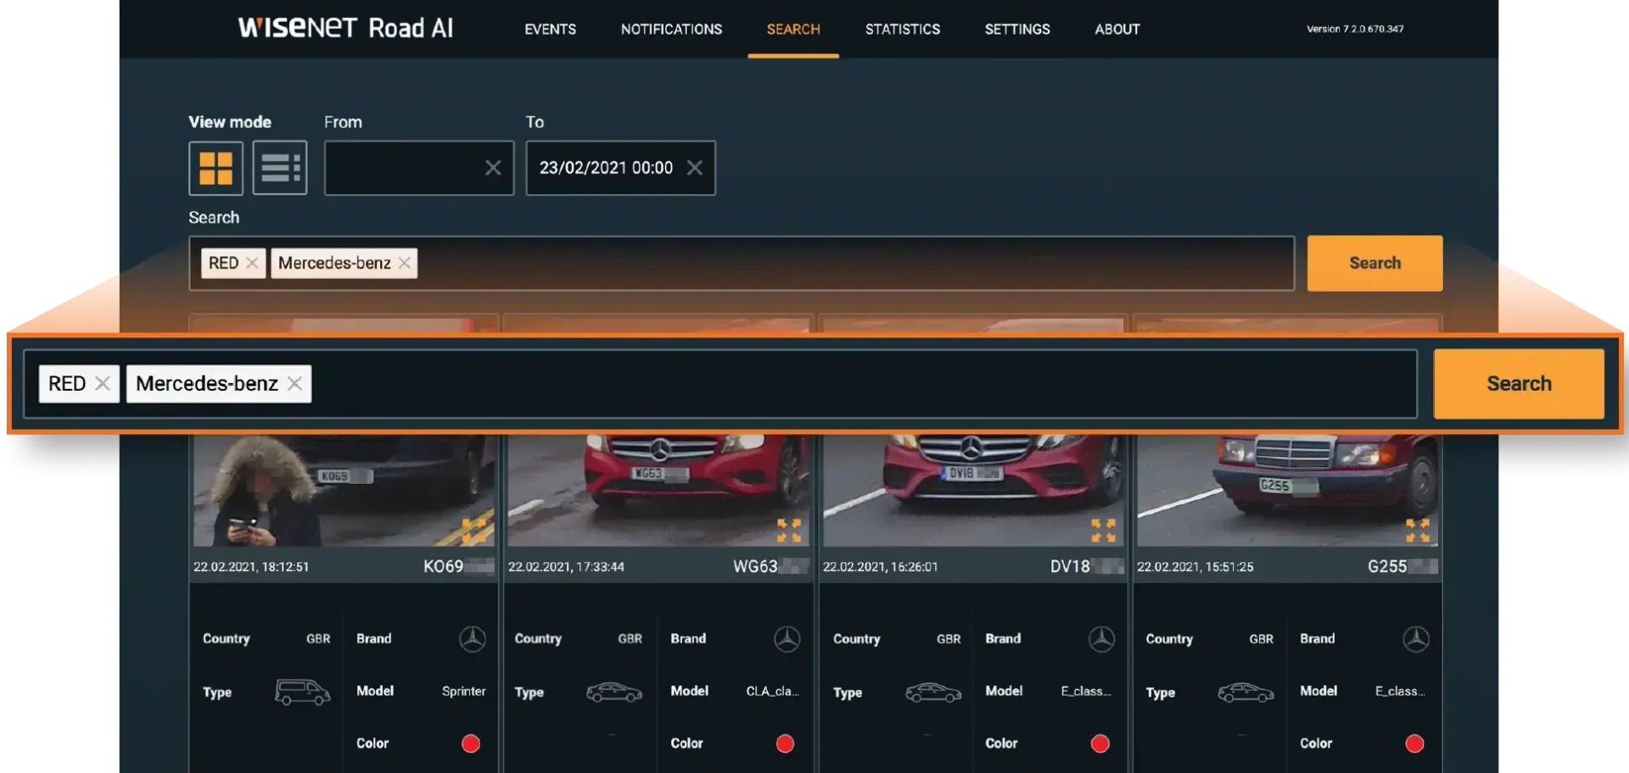Open the KO69 vehicle thumbnail
This screenshot has height=773, width=1629.
(x=344, y=490)
